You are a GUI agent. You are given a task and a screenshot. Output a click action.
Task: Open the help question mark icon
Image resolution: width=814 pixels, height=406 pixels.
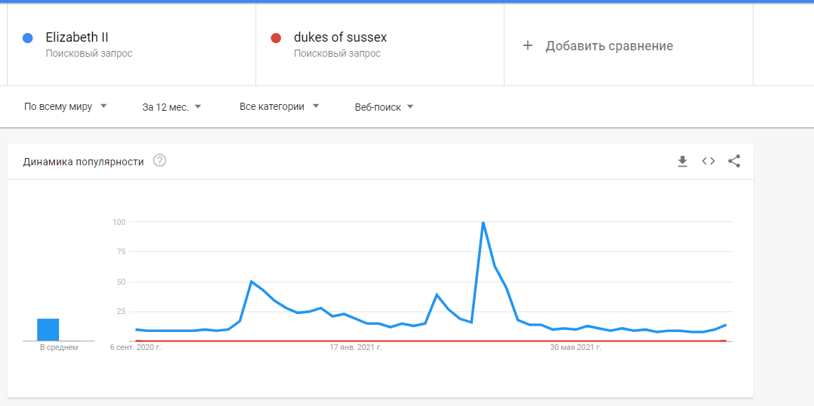tap(159, 161)
